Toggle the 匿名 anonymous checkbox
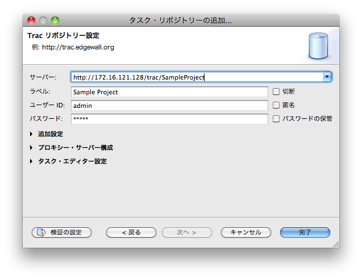The width and height of the screenshot is (362, 279). (x=276, y=105)
